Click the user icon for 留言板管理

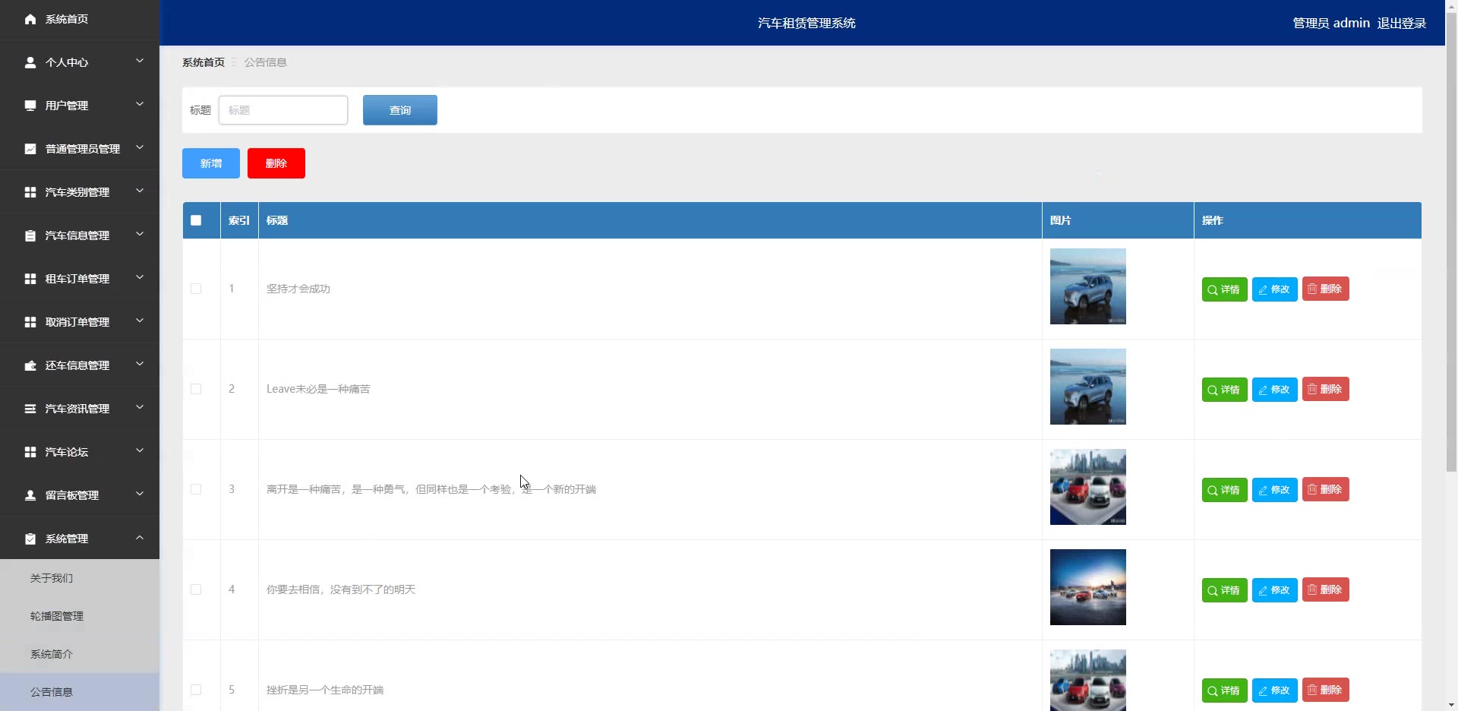point(30,495)
